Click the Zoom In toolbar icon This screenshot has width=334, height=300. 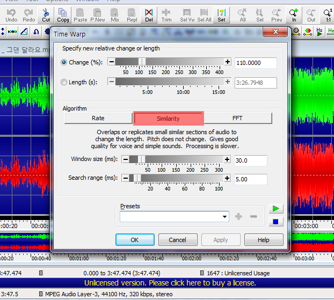click(294, 14)
